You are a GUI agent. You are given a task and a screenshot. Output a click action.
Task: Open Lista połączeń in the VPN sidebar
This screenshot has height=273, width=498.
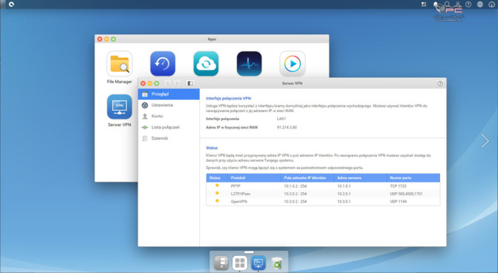[x=169, y=128]
